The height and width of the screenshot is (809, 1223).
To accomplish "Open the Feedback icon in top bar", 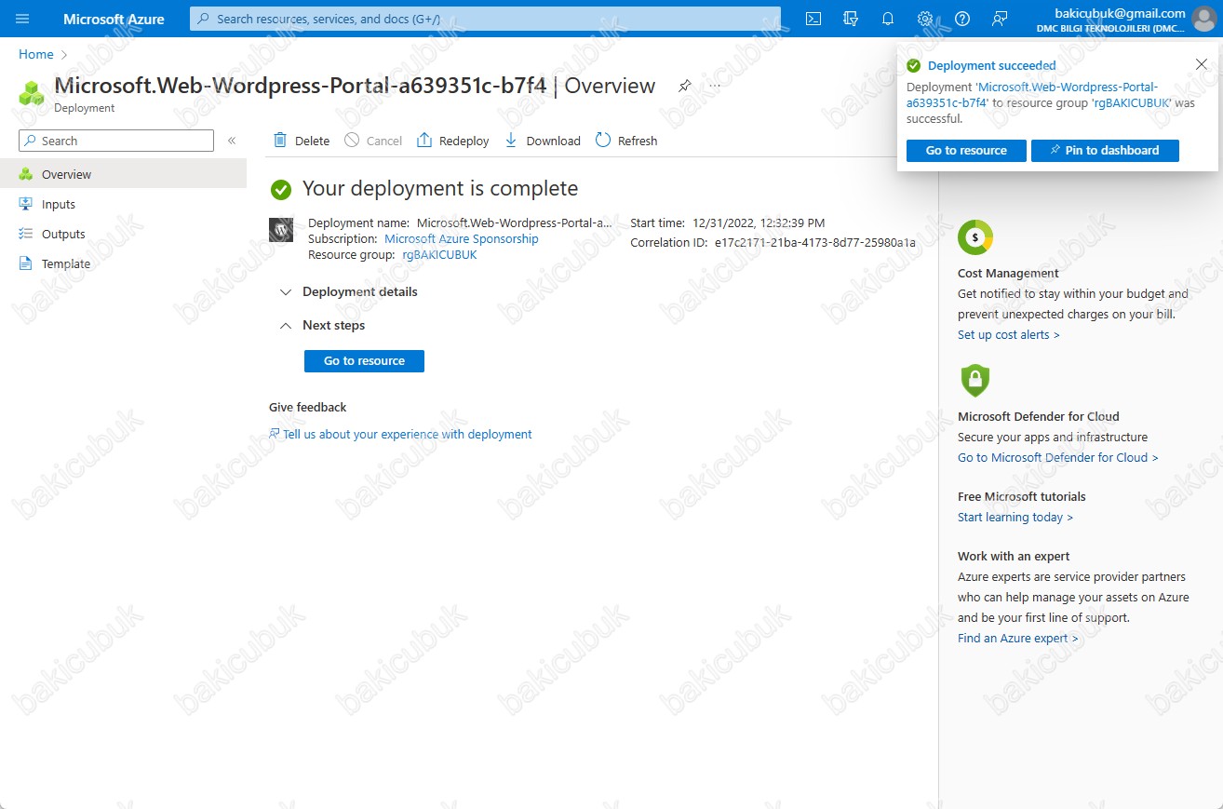I will pos(1000,19).
